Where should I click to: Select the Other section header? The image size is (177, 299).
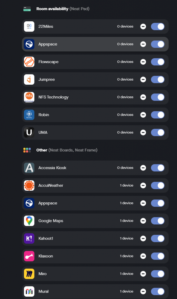pyautogui.click(x=42, y=150)
